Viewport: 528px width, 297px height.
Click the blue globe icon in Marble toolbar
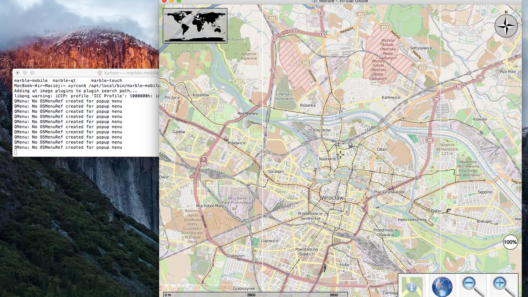pyautogui.click(x=442, y=287)
